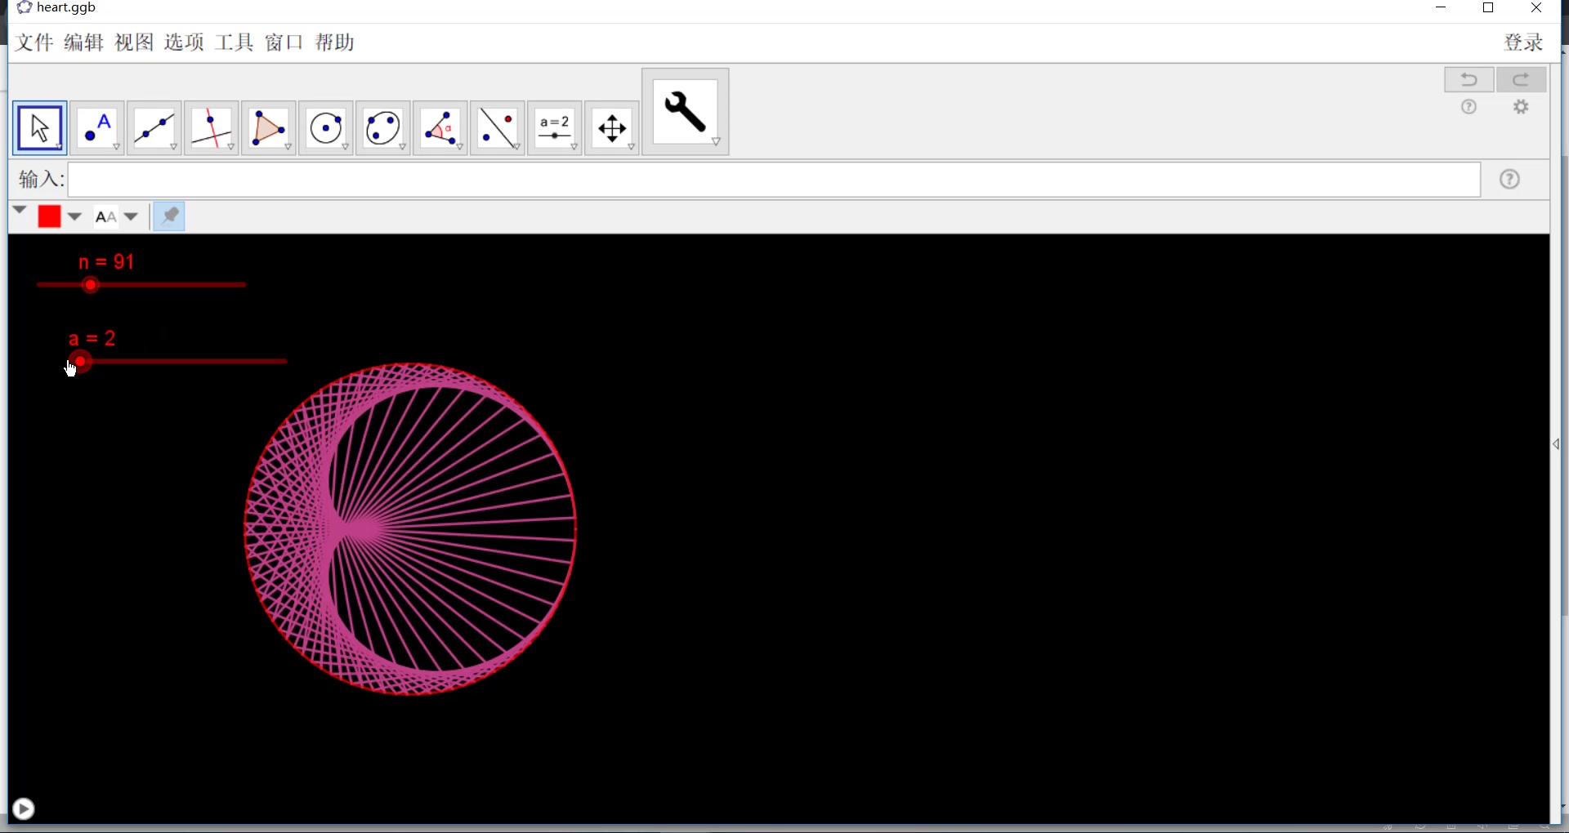Screen dimensions: 1569x833
Task: Expand the wrench tool dropdown triangle
Action: pyautogui.click(x=716, y=142)
